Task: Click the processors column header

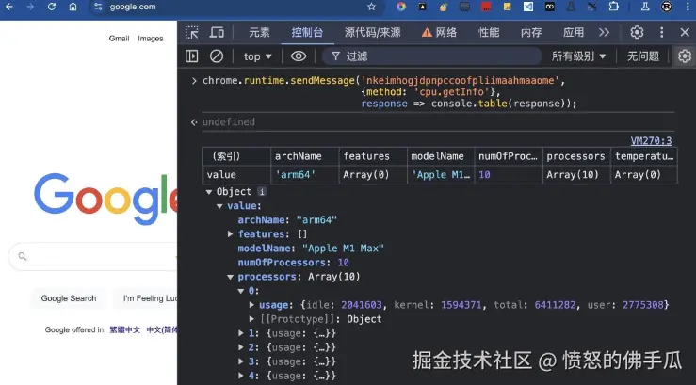Action: click(576, 156)
